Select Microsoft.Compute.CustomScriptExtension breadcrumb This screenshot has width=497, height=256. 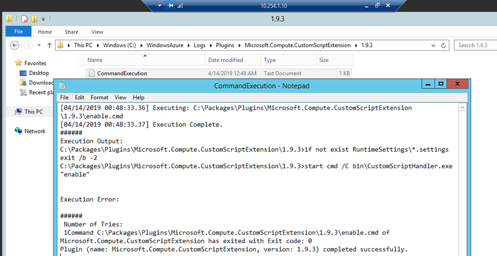click(x=298, y=45)
